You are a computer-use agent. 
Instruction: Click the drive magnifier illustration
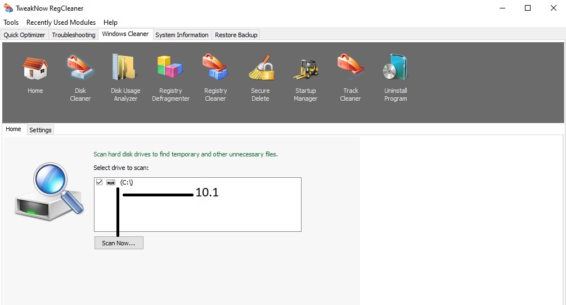[50, 191]
